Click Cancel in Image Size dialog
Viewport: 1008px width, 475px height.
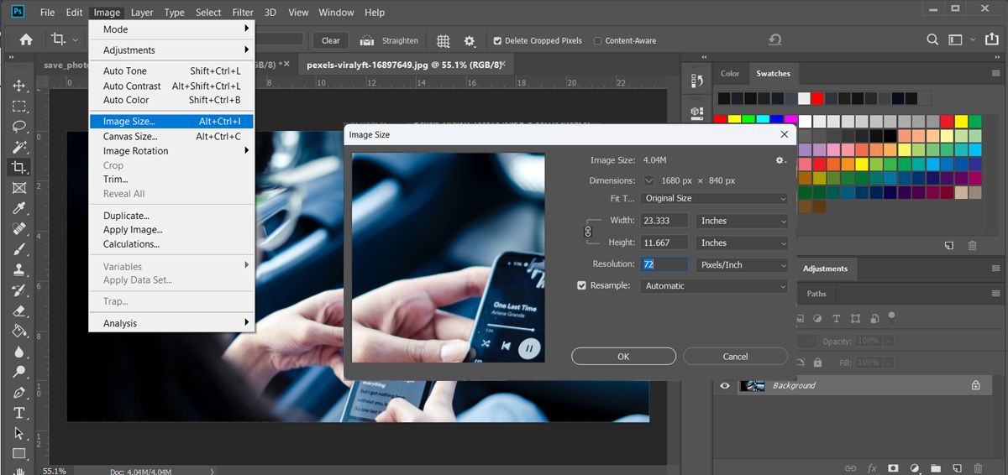[735, 356]
